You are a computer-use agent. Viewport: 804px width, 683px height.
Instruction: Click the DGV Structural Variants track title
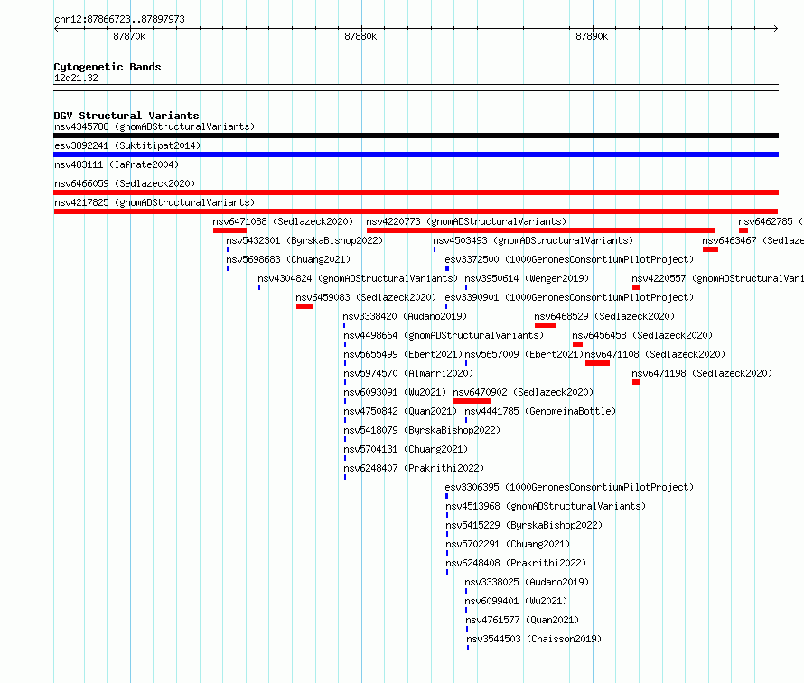click(x=126, y=116)
